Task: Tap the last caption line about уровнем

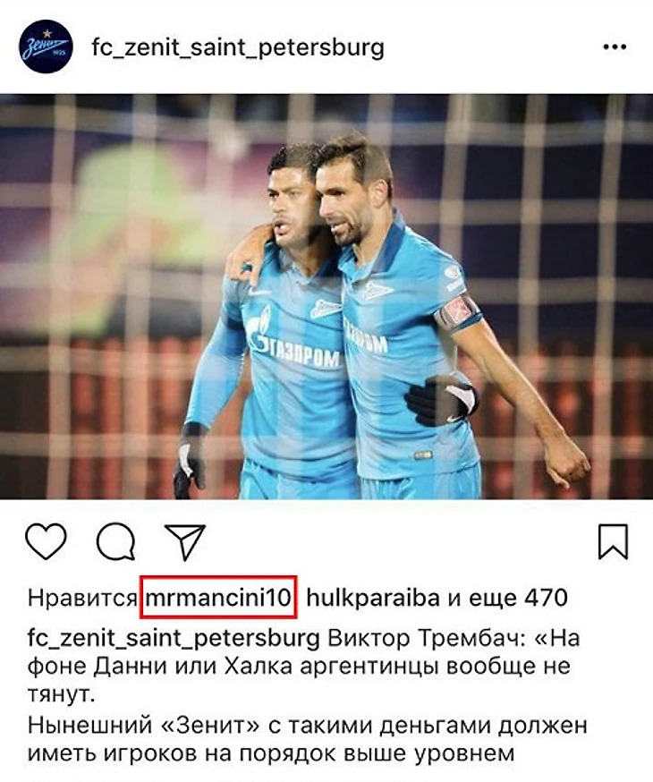Action: click(x=271, y=754)
